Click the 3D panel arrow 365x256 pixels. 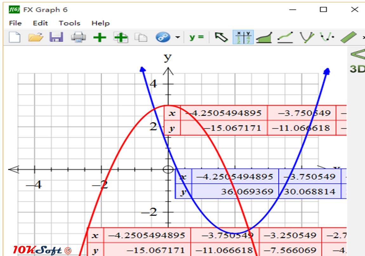pos(358,54)
